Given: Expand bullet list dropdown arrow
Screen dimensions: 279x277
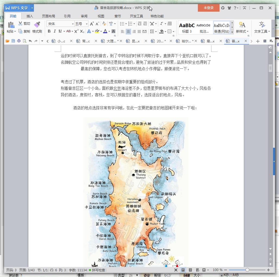Looking at the screenshot, I should point(126,24).
